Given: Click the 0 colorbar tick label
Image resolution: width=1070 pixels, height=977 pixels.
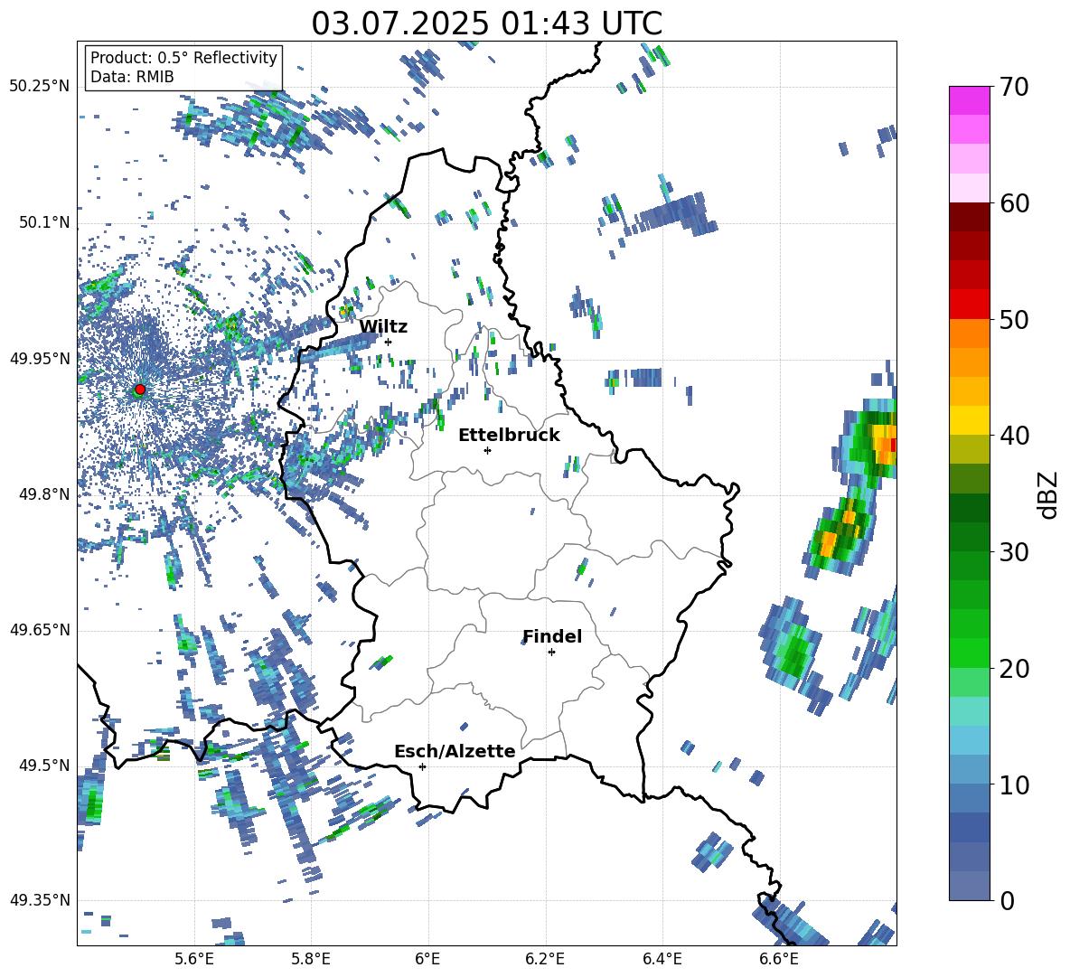Looking at the screenshot, I should point(1006,900).
